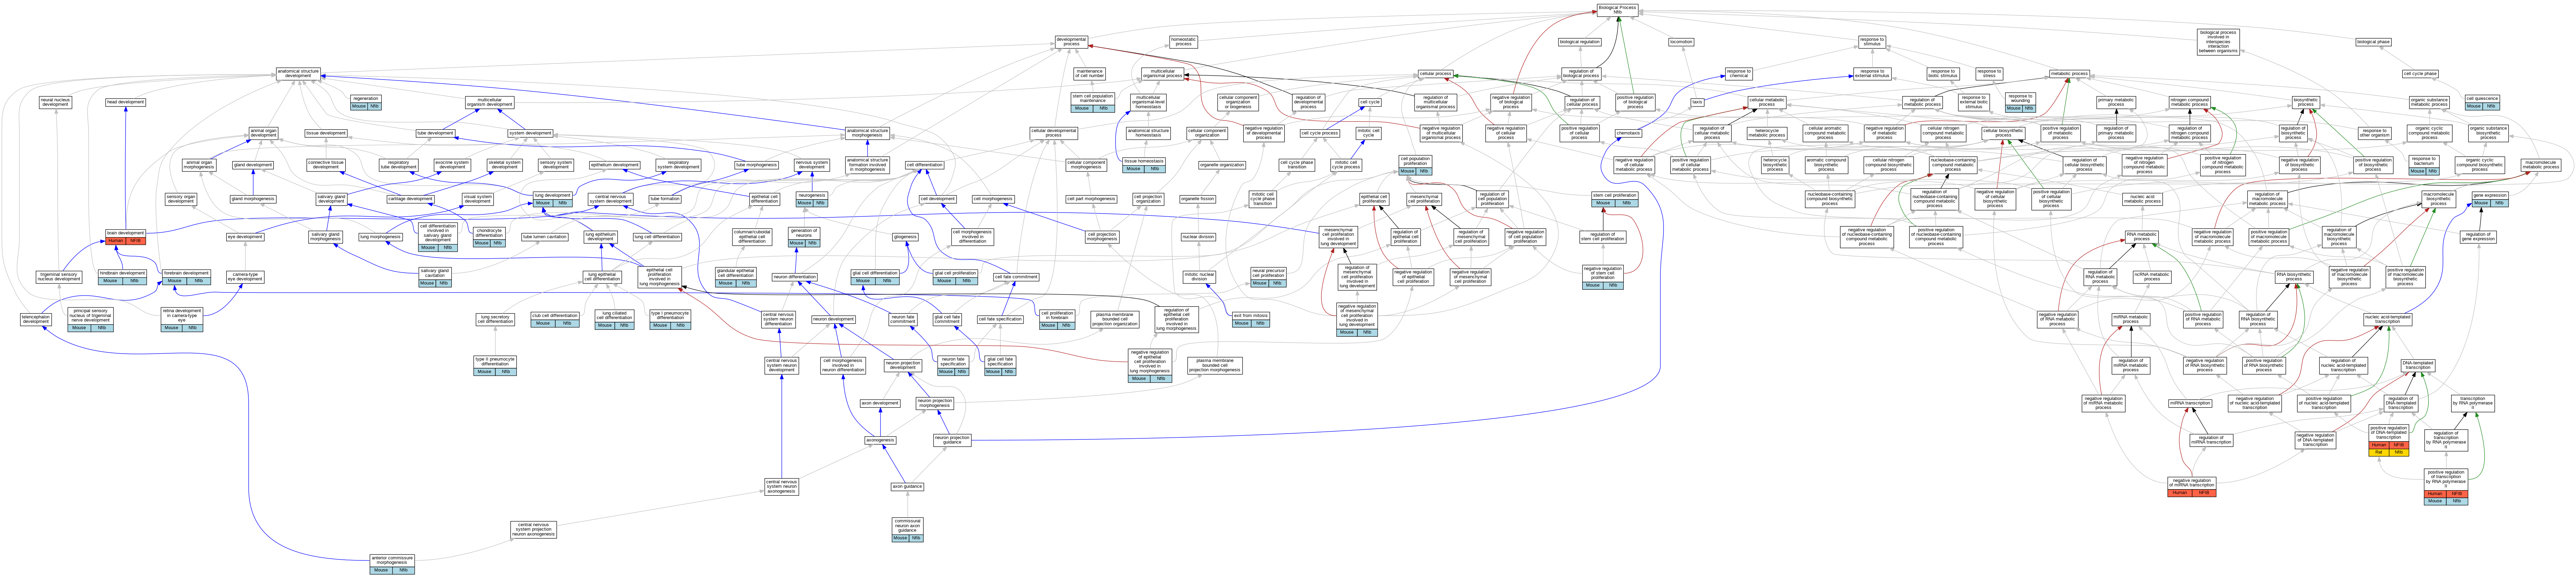Select the "axon guidance" node
This screenshot has height=578, width=2576.
[x=907, y=487]
